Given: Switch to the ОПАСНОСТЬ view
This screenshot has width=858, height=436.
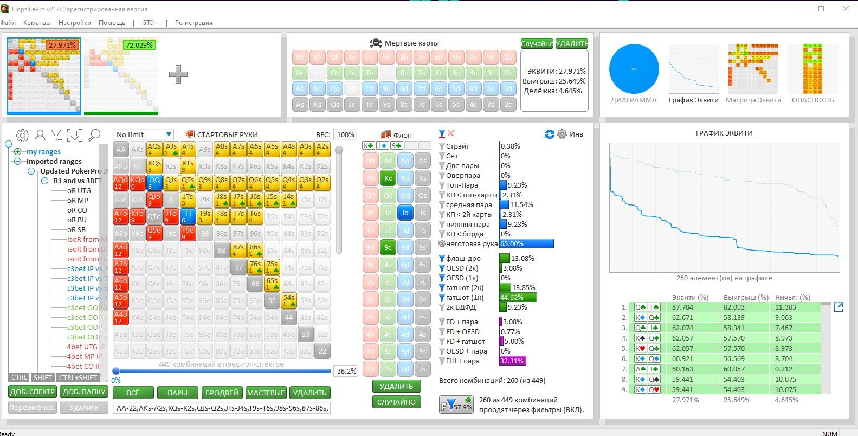Looking at the screenshot, I should [x=812, y=74].
